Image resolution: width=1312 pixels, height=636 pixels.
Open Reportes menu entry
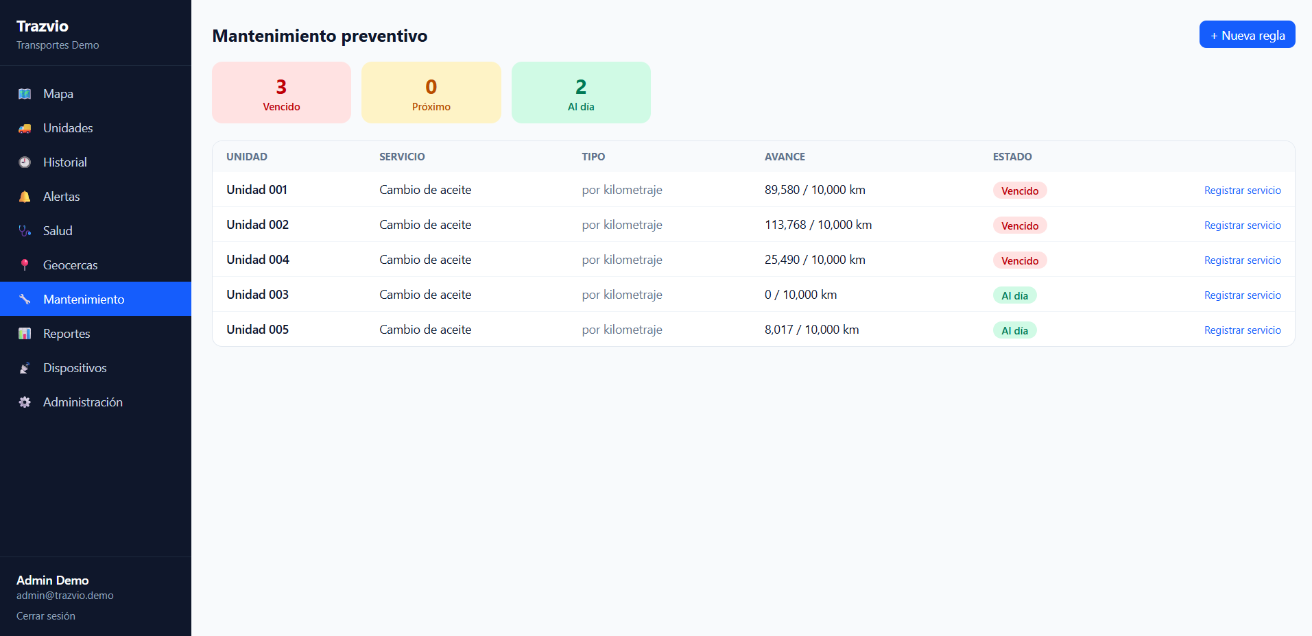95,334
